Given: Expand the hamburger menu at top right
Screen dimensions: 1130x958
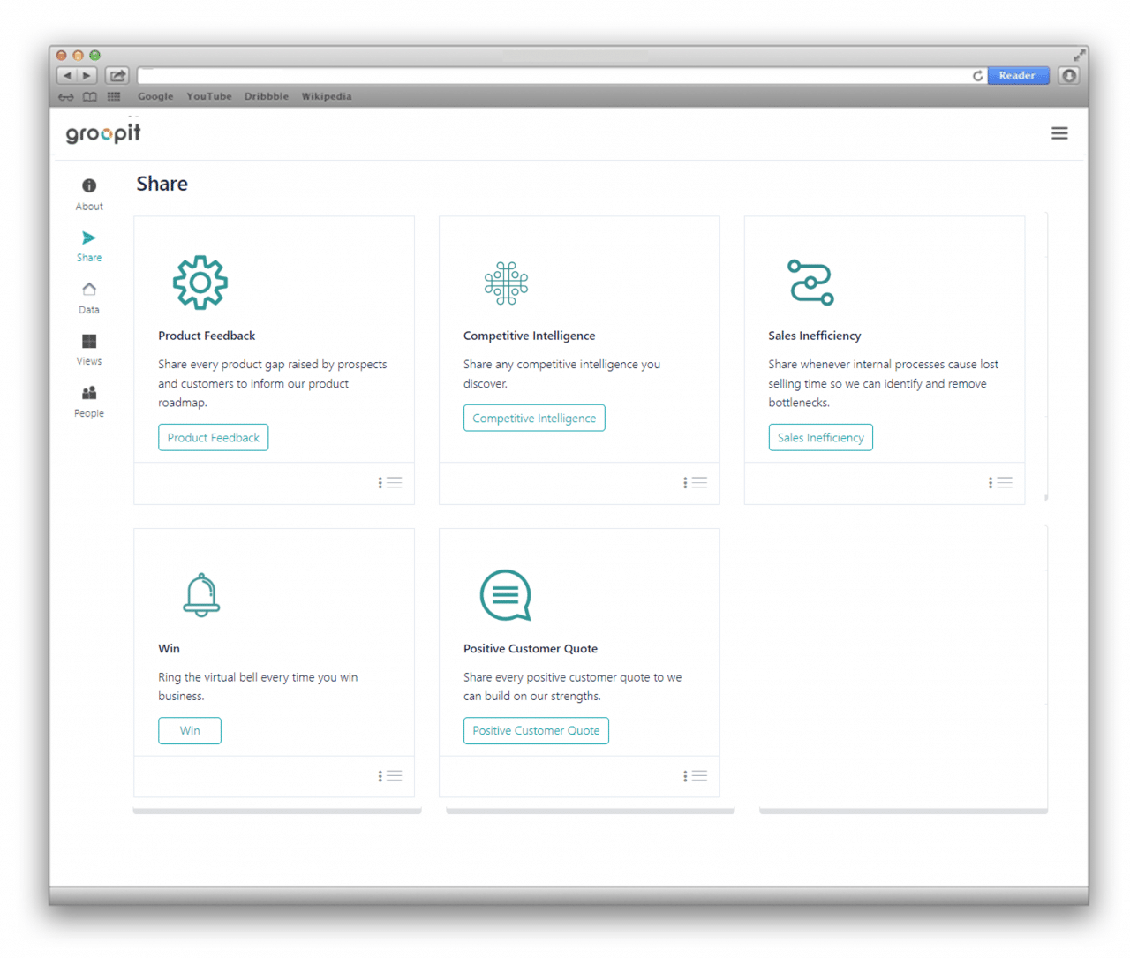Looking at the screenshot, I should pos(1059,132).
